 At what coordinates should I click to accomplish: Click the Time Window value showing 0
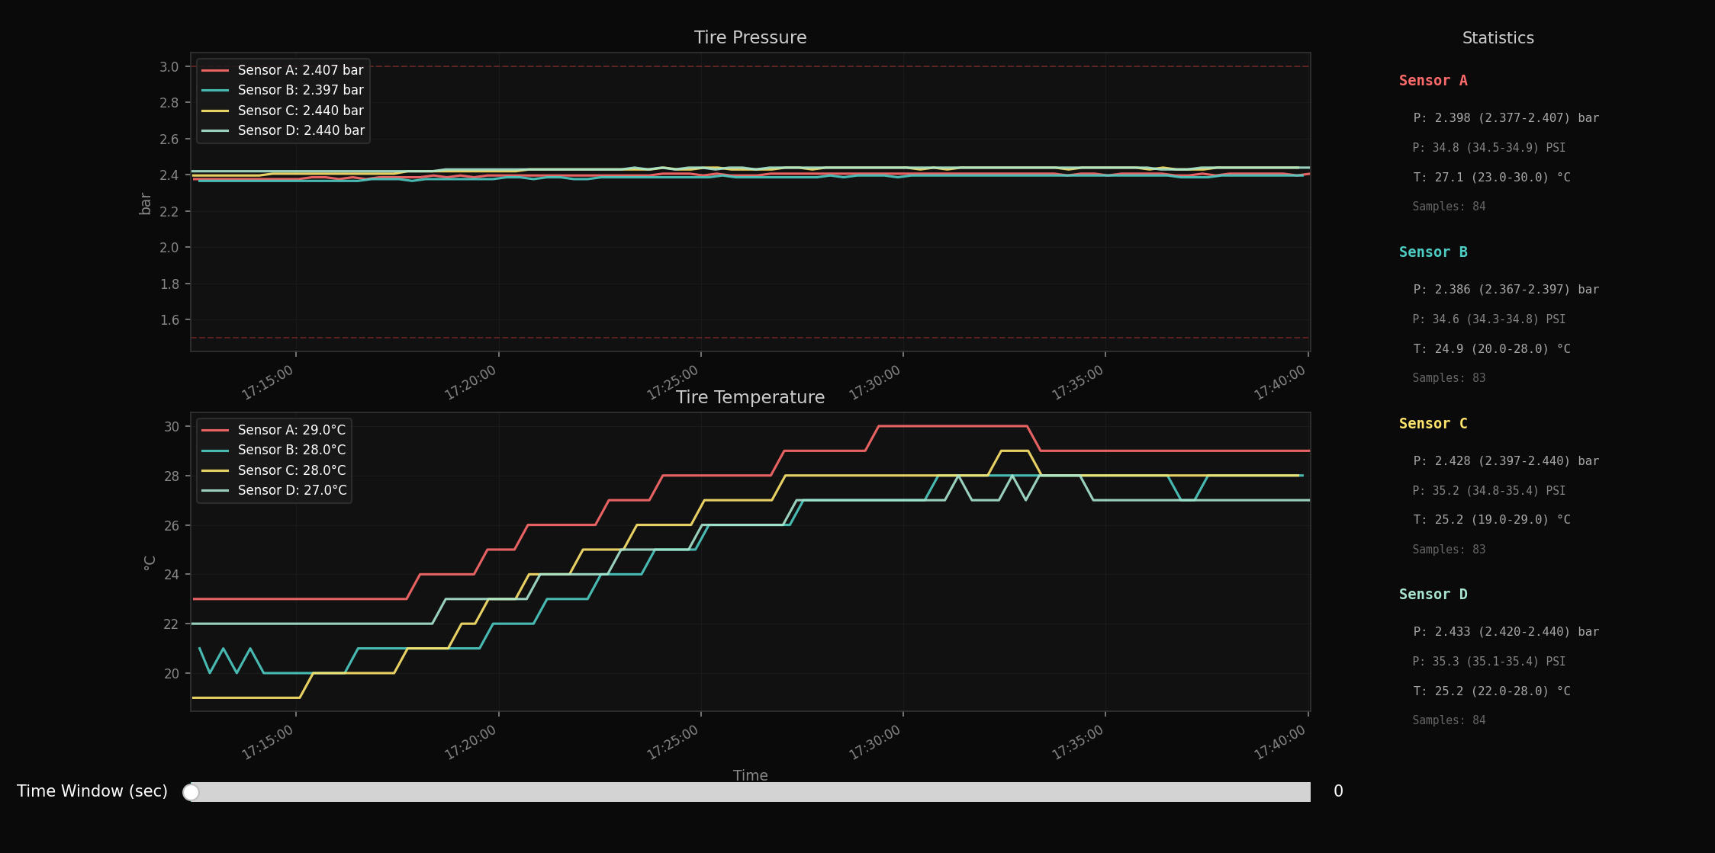click(x=1337, y=791)
